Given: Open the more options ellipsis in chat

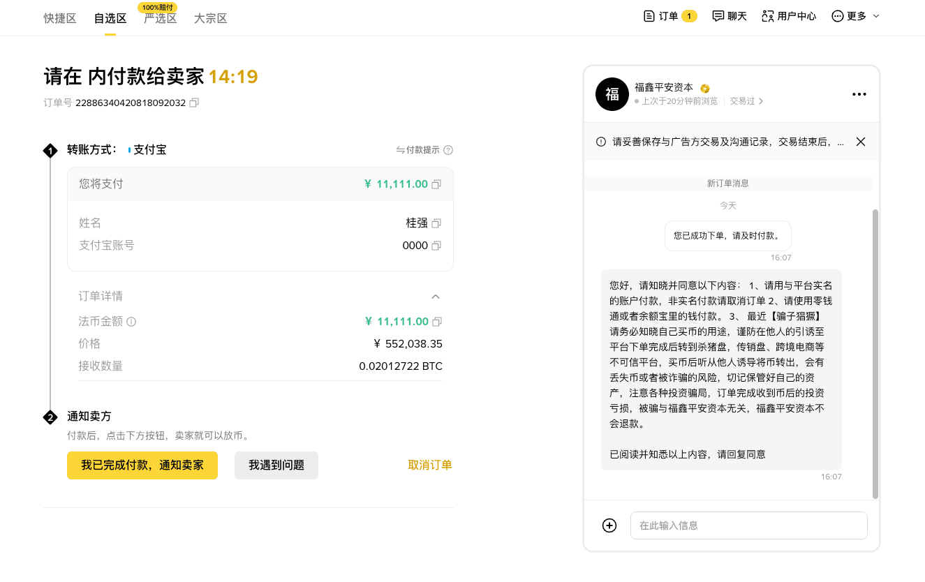Looking at the screenshot, I should 859,94.
